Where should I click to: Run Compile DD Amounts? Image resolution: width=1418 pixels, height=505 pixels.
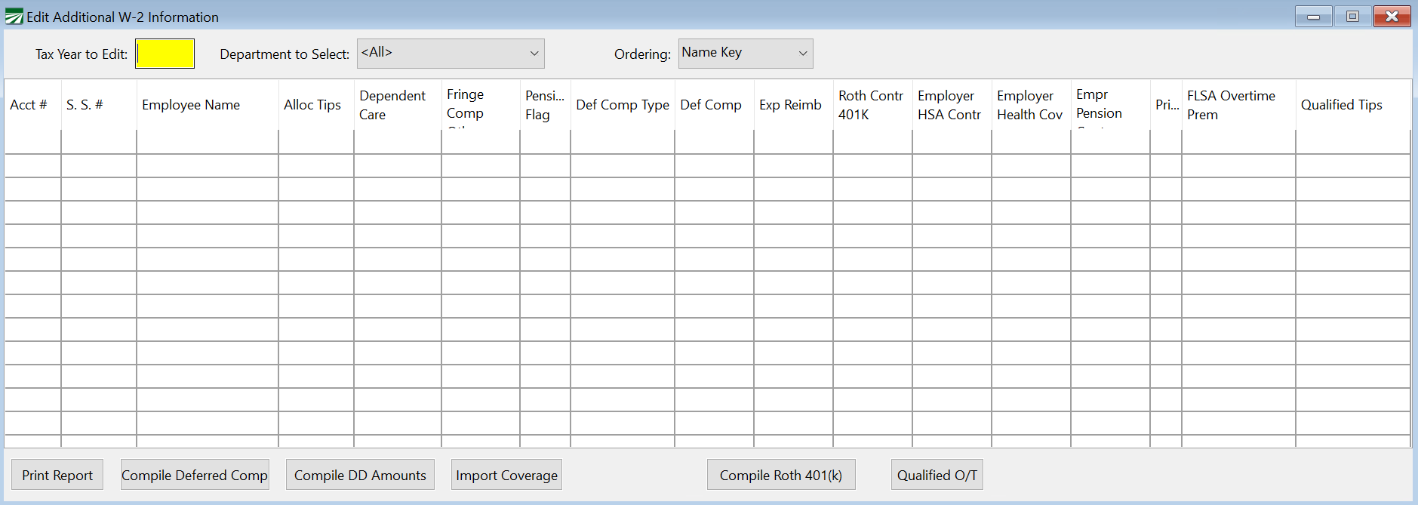pyautogui.click(x=360, y=475)
